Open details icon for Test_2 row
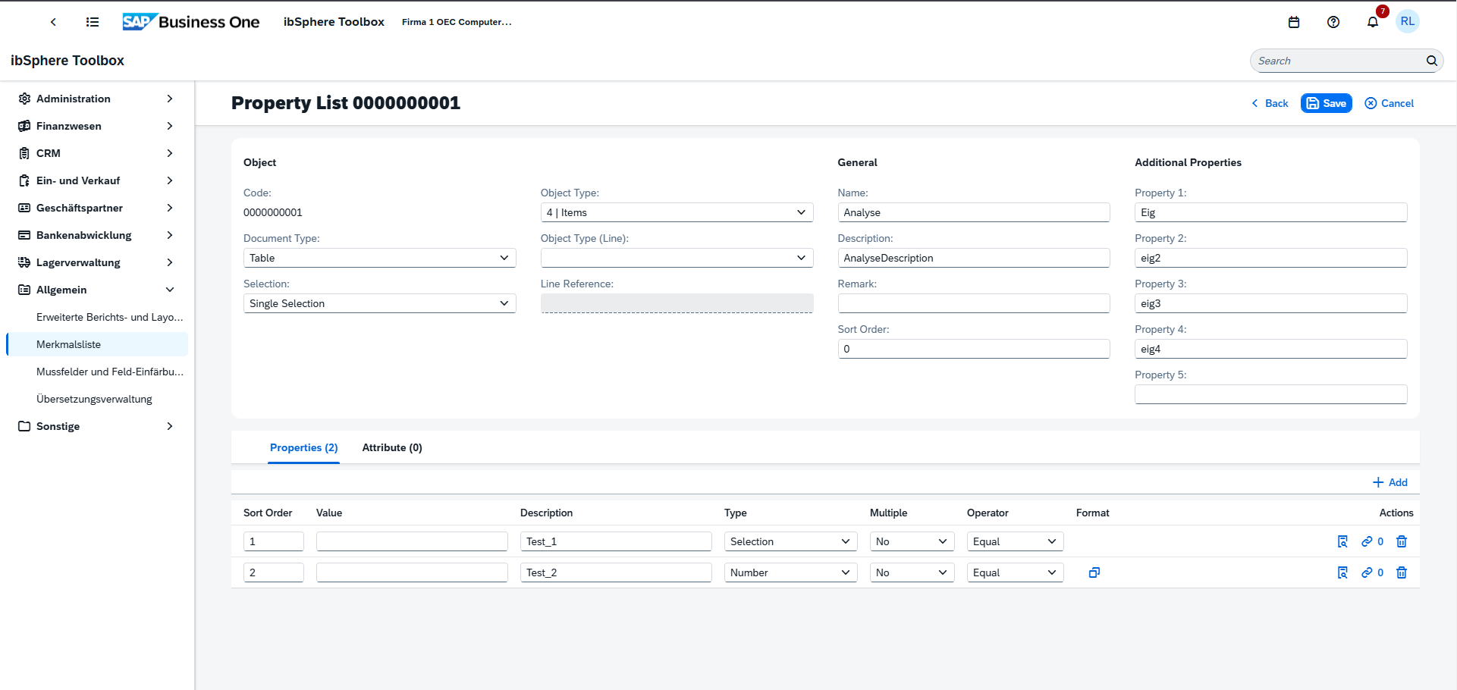Viewport: 1457px width, 690px height. 1342,572
